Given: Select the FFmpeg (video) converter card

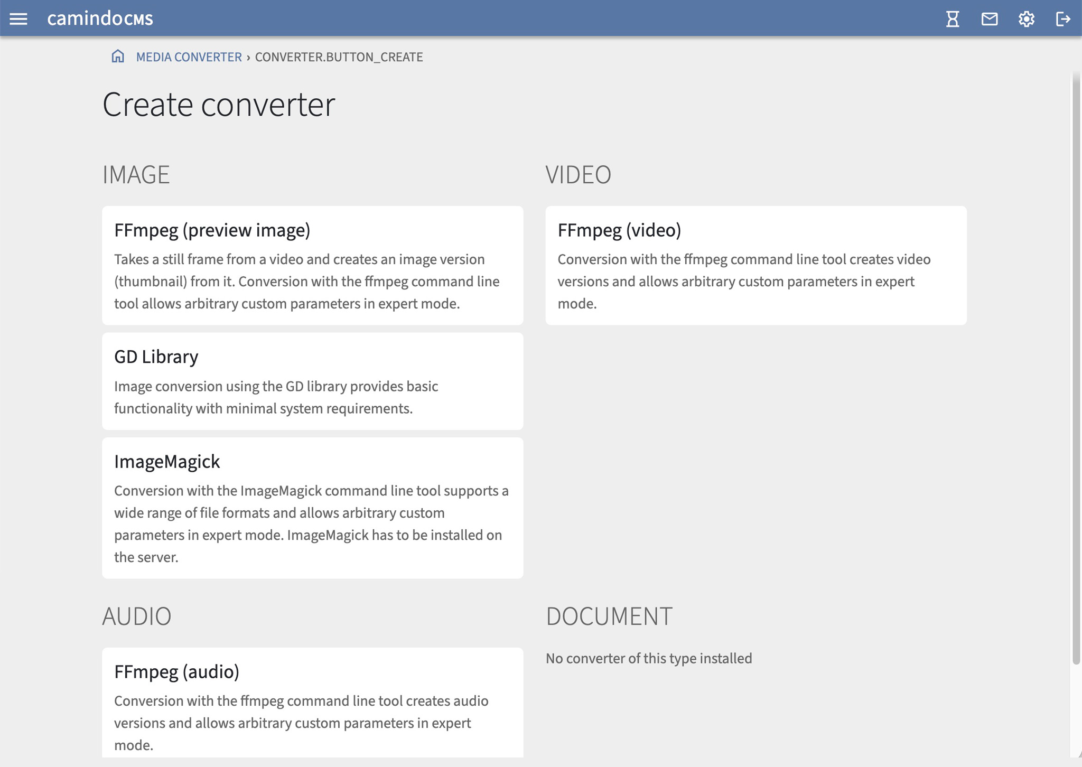Looking at the screenshot, I should [756, 265].
